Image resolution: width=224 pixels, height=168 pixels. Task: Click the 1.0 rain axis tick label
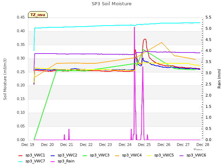(208, 118)
